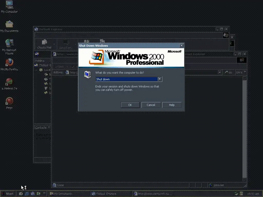The width and height of the screenshot is (263, 197).
Task: Open the Internet Explorer address dropdown
Action: point(219,72)
